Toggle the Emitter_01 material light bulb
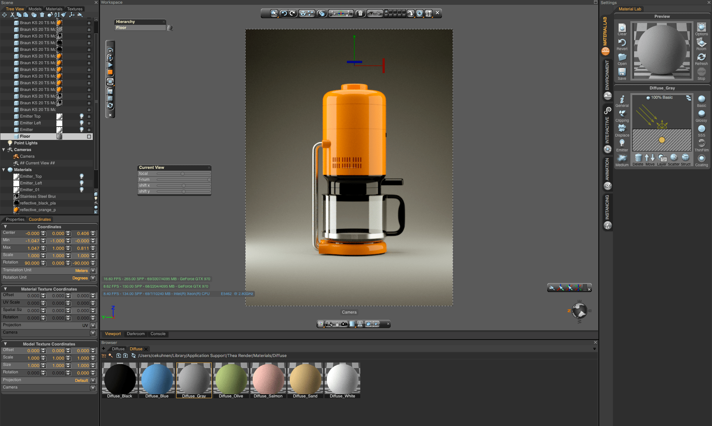Image resolution: width=712 pixels, height=426 pixels. pyautogui.click(x=82, y=190)
